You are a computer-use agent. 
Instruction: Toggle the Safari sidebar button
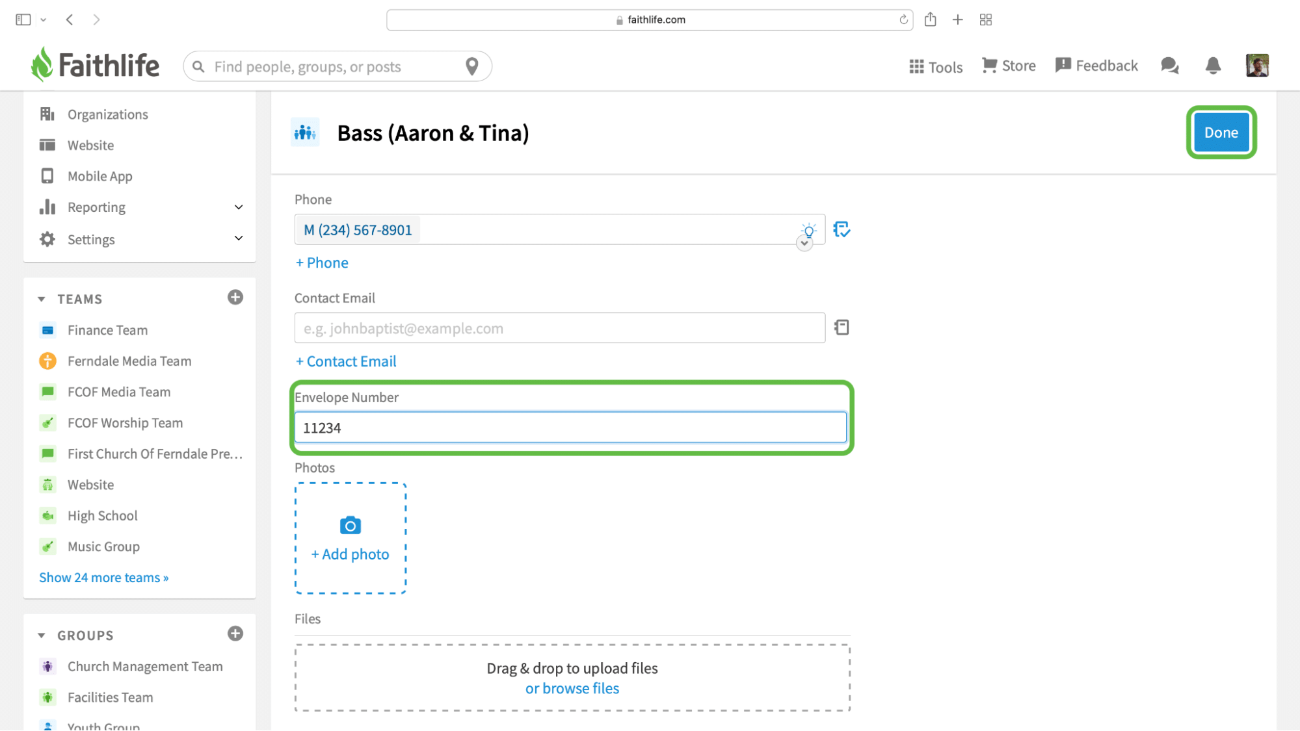tap(23, 19)
